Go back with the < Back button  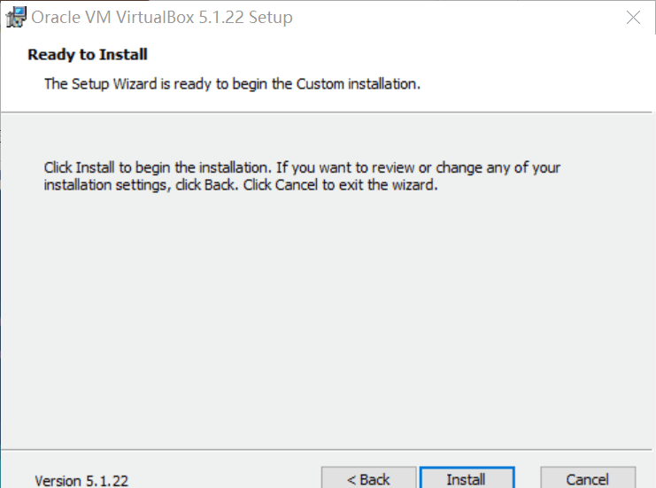(368, 478)
